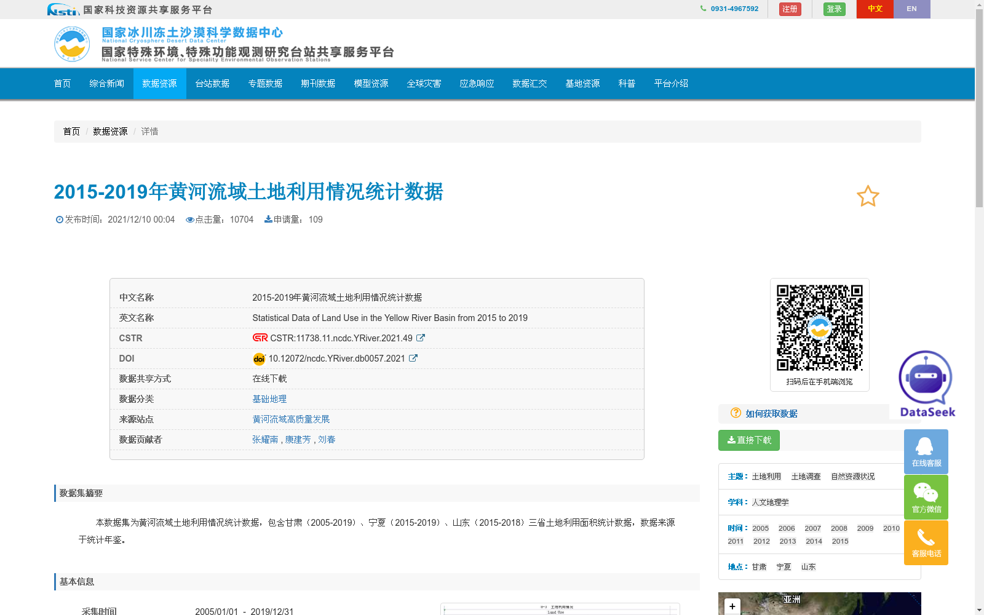
Task: Click the green 登录 login button
Action: click(835, 9)
